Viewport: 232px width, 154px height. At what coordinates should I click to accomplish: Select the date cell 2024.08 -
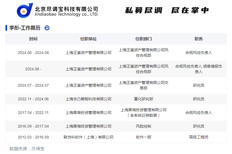point(33,69)
